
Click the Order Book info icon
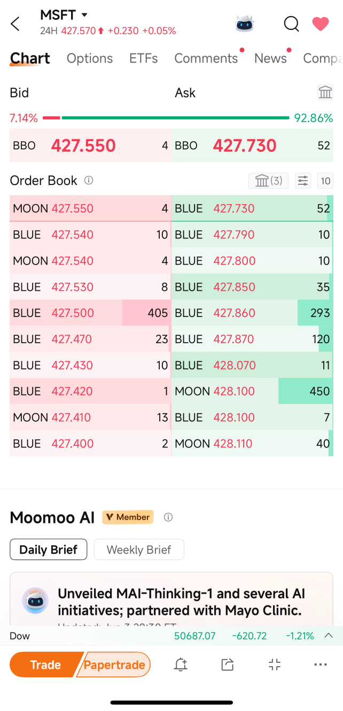[89, 181]
